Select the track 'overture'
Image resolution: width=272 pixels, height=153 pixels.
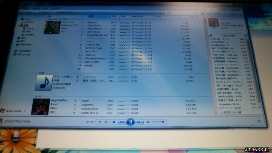coord(93,23)
